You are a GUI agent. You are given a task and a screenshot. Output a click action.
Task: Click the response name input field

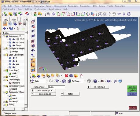[x=57, y=87]
